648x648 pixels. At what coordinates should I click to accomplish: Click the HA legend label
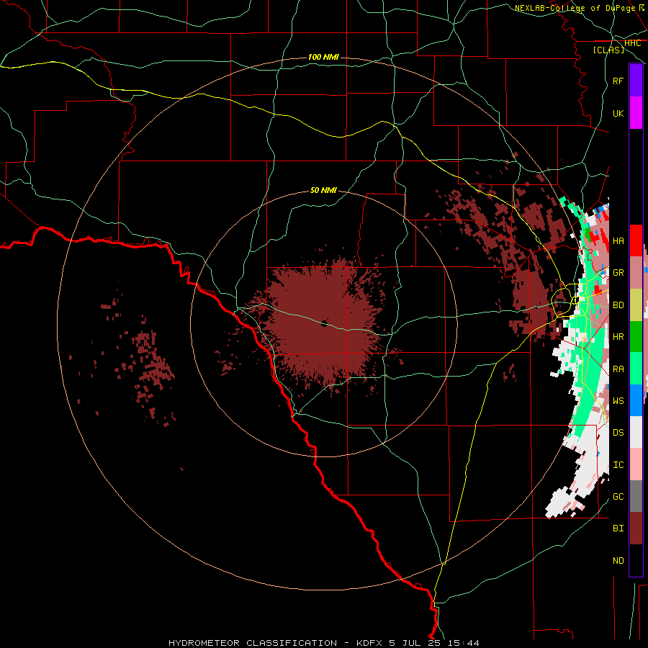(x=618, y=241)
